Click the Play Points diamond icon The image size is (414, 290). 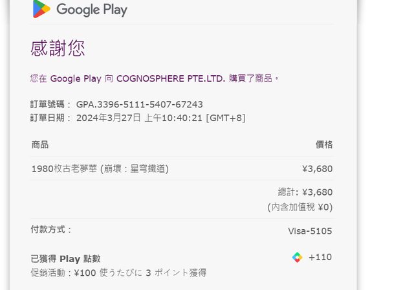(x=298, y=257)
